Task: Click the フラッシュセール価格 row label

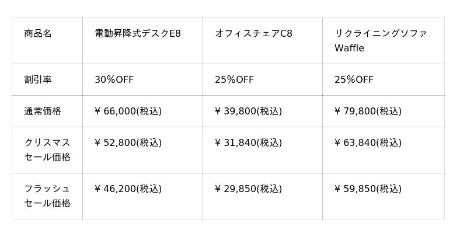Action: (47, 196)
